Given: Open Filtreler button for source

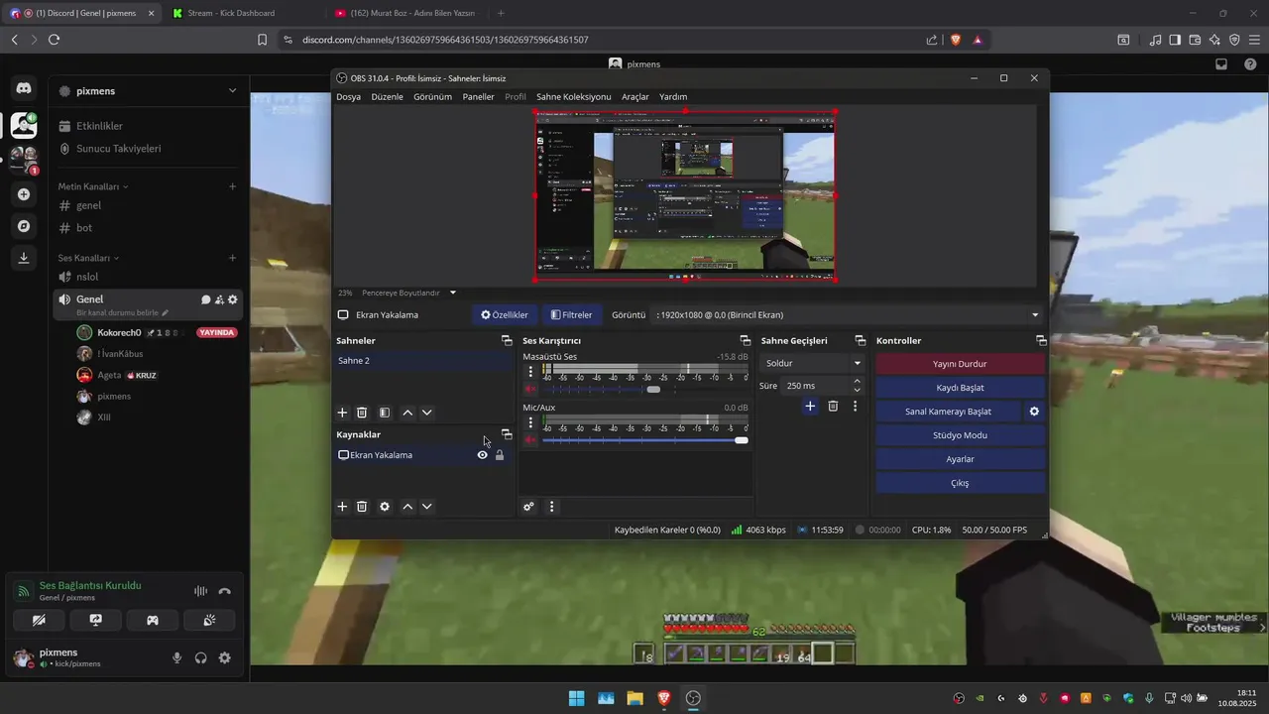Looking at the screenshot, I should (x=572, y=314).
